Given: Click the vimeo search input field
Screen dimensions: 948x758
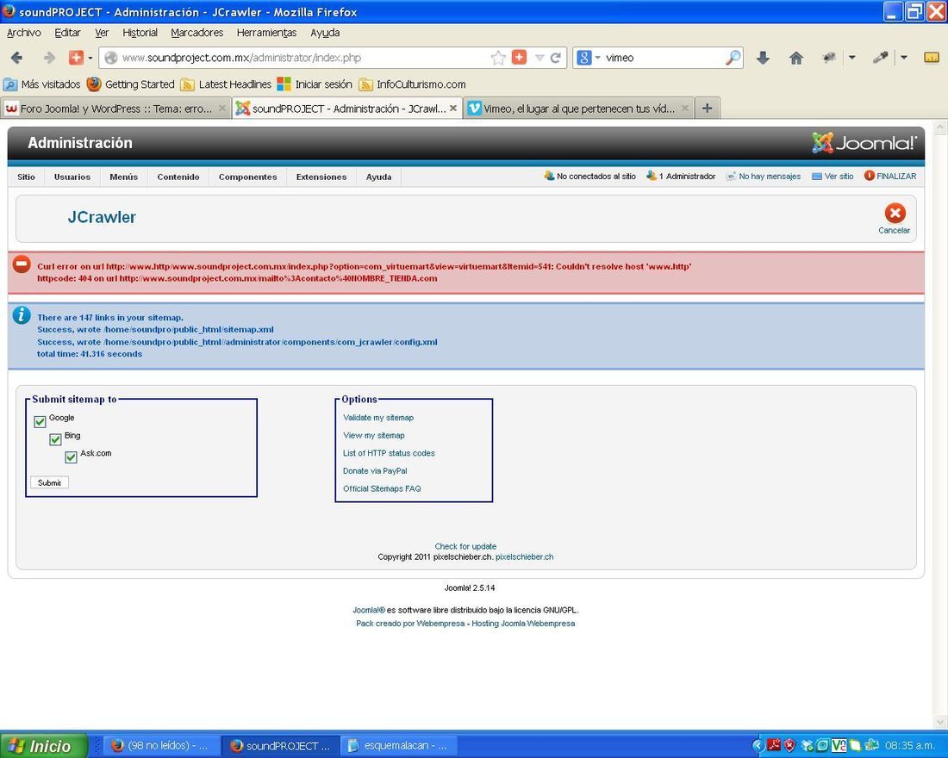Looking at the screenshot, I should 664,58.
